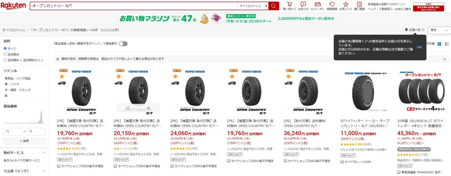The image size is (451, 176).
Task: Click OK in the delivery info tooltip
Action: (x=419, y=47)
